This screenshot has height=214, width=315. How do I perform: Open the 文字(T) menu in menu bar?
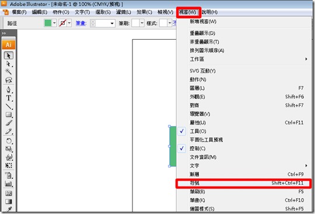pyautogui.click(x=82, y=12)
